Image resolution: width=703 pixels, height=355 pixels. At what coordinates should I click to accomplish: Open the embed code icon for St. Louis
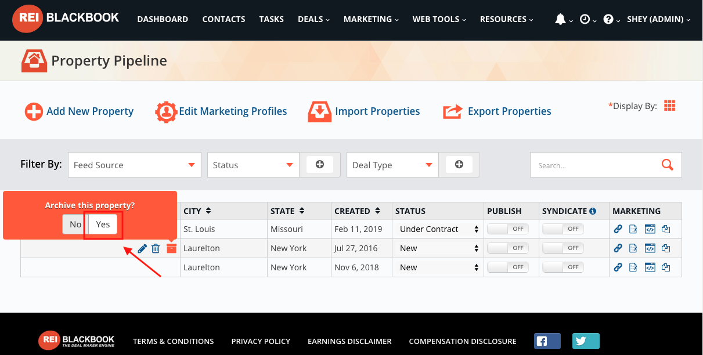(x=650, y=229)
